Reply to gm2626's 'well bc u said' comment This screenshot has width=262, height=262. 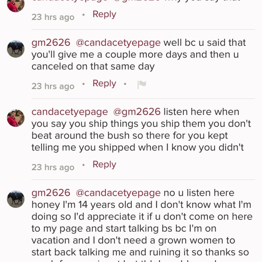click(104, 83)
